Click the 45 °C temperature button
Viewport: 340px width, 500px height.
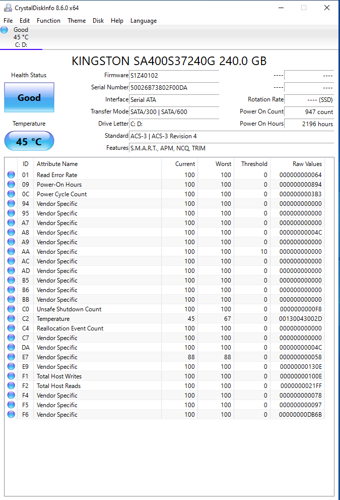29,141
